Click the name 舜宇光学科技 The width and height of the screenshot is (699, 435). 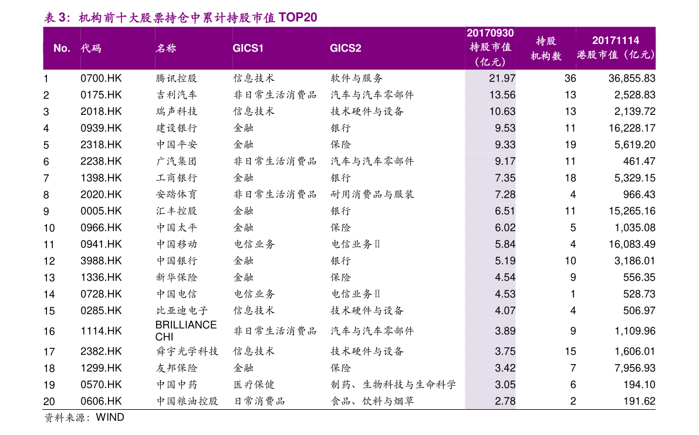pos(187,352)
